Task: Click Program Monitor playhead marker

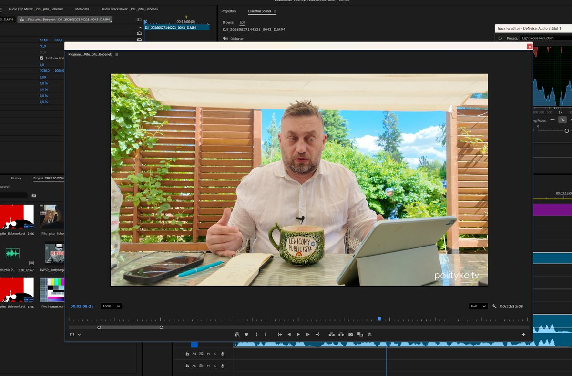Action: pos(379,319)
